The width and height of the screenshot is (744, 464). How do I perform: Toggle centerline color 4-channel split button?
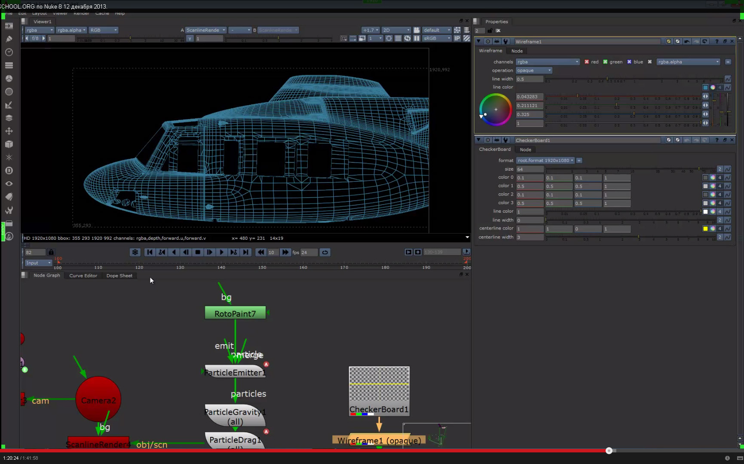tap(720, 229)
